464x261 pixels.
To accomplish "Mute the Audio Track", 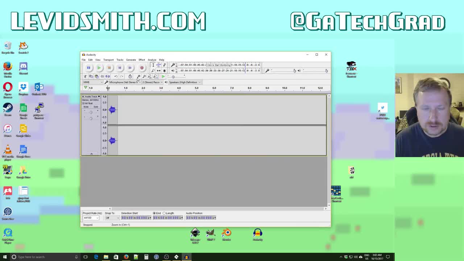I will pyautogui.click(x=86, y=107).
